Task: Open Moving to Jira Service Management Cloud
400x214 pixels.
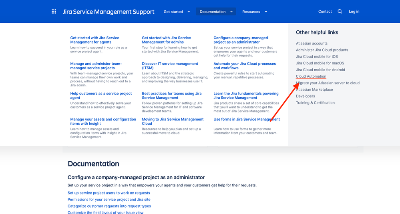Action: coord(173,121)
